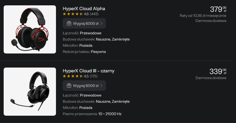Click the Pasmo przenoszenia 10 ~ 21000 Hz spec

coord(92,114)
